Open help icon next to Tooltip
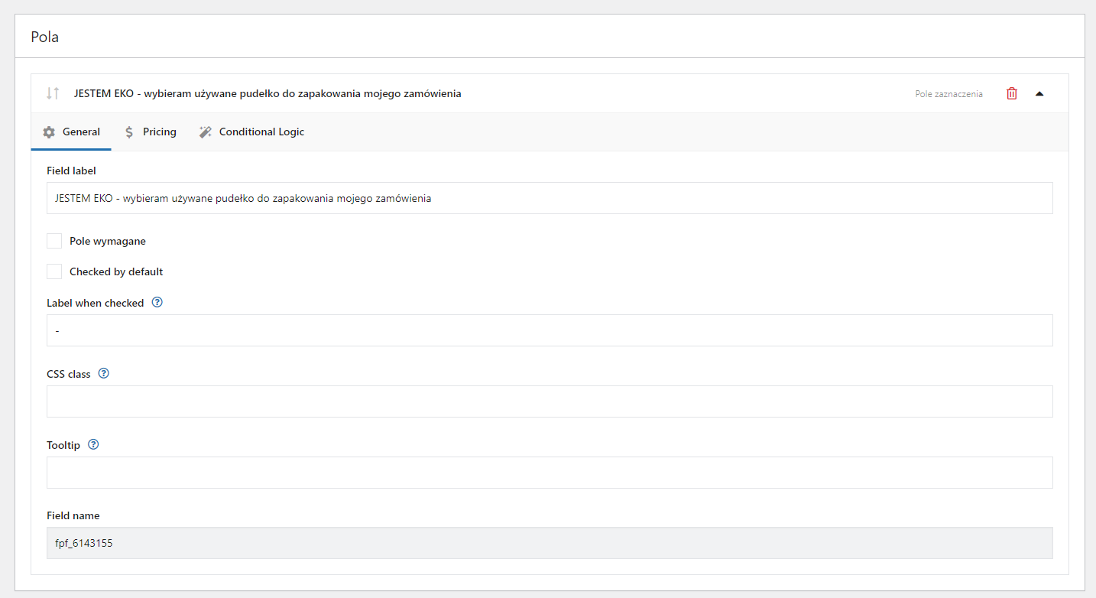Viewport: 1096px width, 598px height. tap(93, 444)
